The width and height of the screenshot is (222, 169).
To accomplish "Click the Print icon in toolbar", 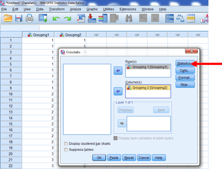I will (x=30, y=18).
